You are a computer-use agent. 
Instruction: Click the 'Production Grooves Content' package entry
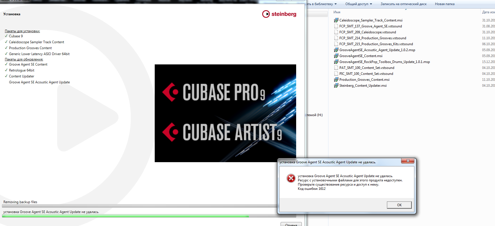(x=30, y=48)
